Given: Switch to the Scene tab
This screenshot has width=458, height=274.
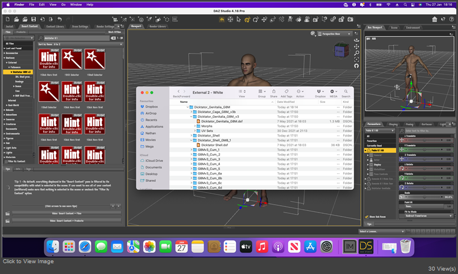Looking at the screenshot, I should [x=394, y=28].
